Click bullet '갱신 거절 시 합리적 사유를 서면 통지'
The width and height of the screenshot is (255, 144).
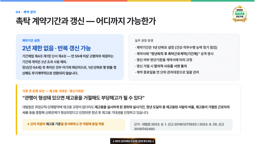pos(161,66)
